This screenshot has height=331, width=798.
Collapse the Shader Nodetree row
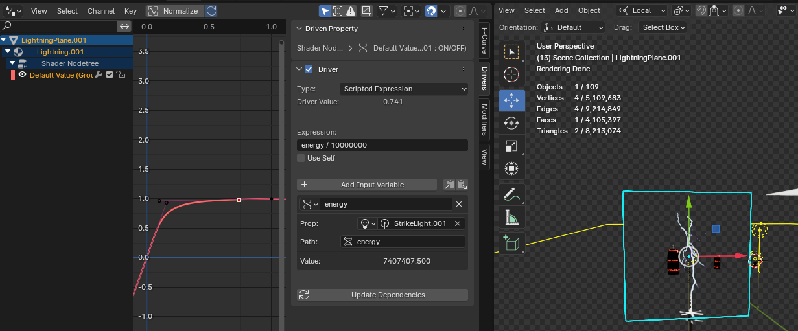[x=12, y=63]
